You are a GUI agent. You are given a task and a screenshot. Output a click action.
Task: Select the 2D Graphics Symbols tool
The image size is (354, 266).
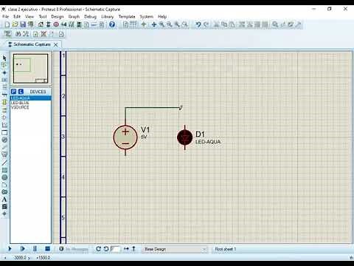click(4, 206)
